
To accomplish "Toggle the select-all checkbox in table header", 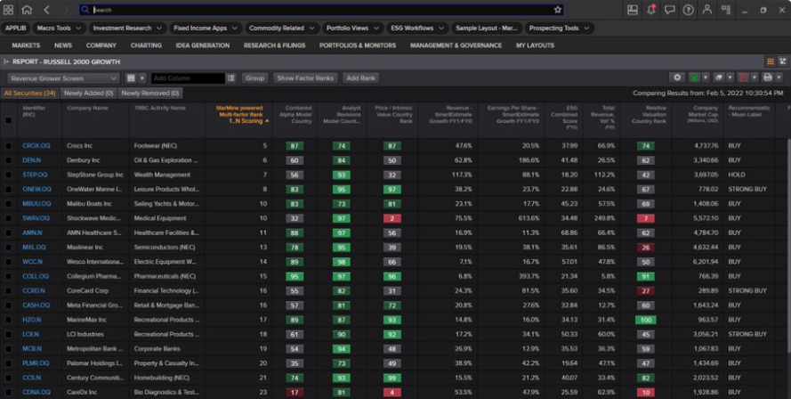I will tap(9, 119).
